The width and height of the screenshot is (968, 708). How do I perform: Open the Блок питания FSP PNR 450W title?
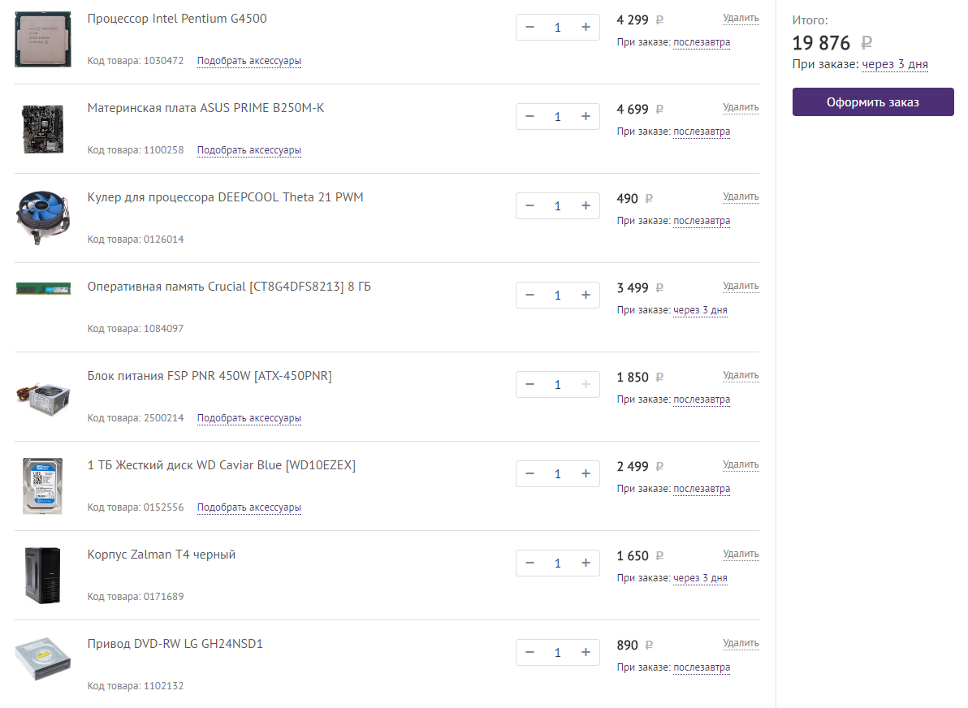pyautogui.click(x=209, y=376)
